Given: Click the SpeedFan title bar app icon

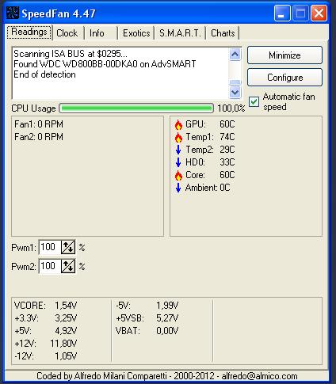Looking at the screenshot, I should click(12, 13).
